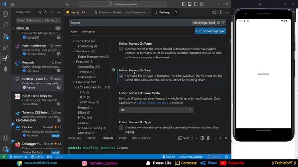Image resolution: width=298 pixels, height=167 pixels.
Task: Click the settings search field
Action: [130, 23]
